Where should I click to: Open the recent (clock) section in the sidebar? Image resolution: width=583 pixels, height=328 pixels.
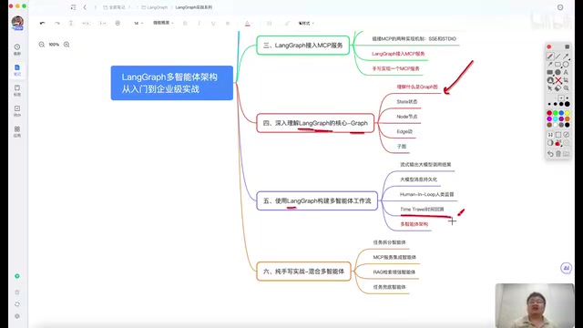pos(17,49)
